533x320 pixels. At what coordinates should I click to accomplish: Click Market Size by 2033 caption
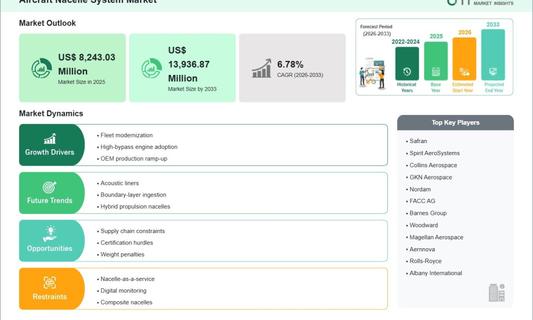coord(192,89)
